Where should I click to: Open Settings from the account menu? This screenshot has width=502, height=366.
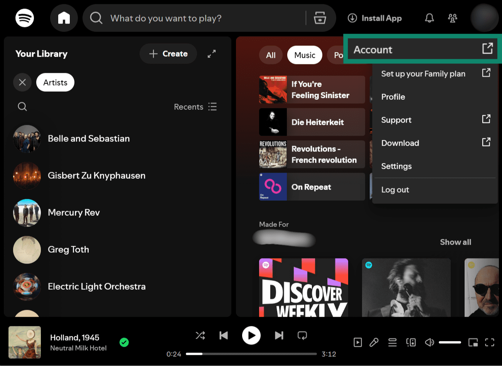coord(396,166)
